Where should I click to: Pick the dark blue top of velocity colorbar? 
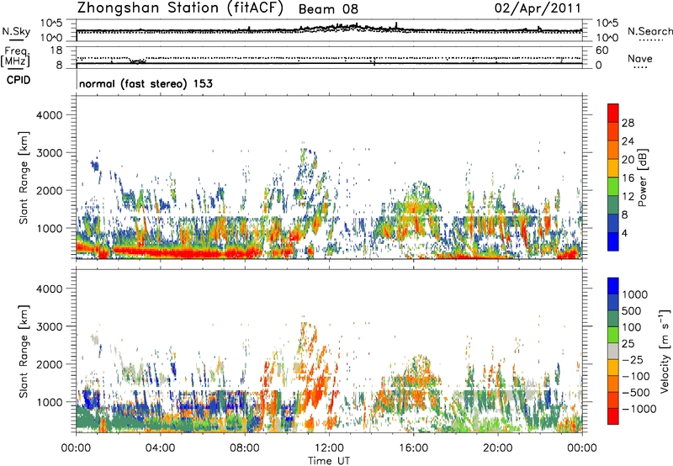(x=613, y=285)
